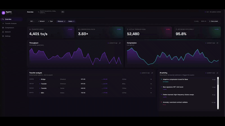Open the Active Transactions 12,480 card

(148, 32)
